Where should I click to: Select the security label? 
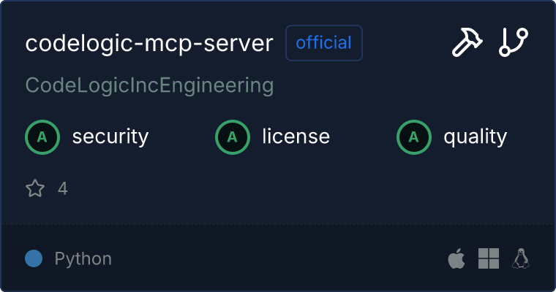pyautogui.click(x=110, y=137)
